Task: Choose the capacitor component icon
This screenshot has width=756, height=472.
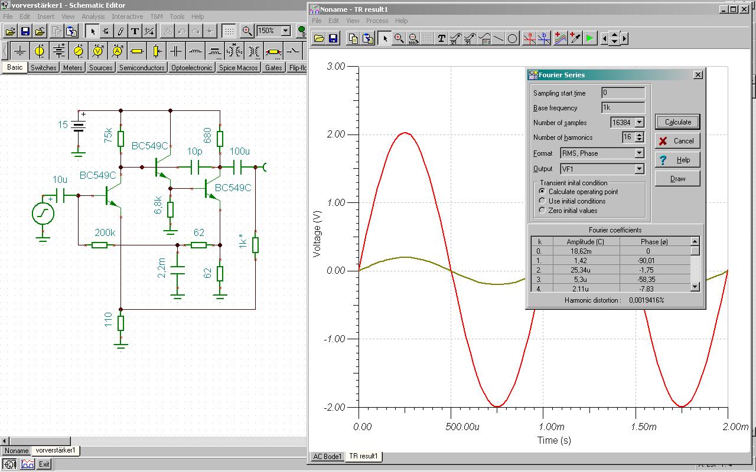Action: 176,51
